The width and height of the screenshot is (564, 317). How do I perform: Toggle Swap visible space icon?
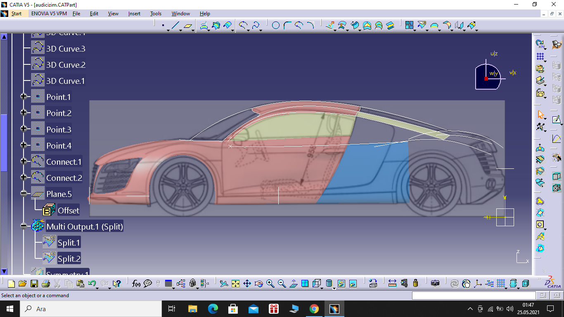[x=353, y=284]
